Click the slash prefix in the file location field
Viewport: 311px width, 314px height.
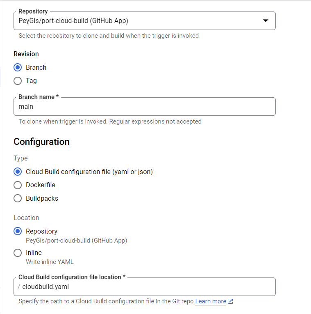coord(19,287)
